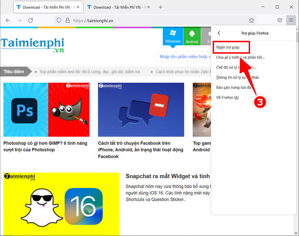Viewport: 299px width, 236px height.
Task: Open Top game Android article title
Action: click(202, 146)
